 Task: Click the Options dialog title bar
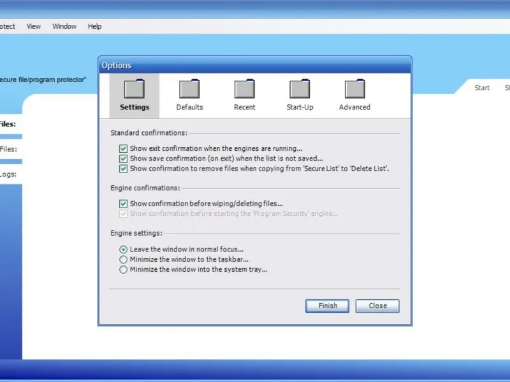(255, 66)
